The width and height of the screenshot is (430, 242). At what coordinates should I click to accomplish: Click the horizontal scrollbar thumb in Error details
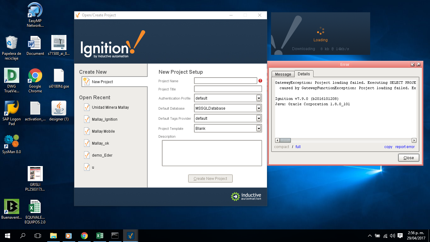tap(285, 140)
